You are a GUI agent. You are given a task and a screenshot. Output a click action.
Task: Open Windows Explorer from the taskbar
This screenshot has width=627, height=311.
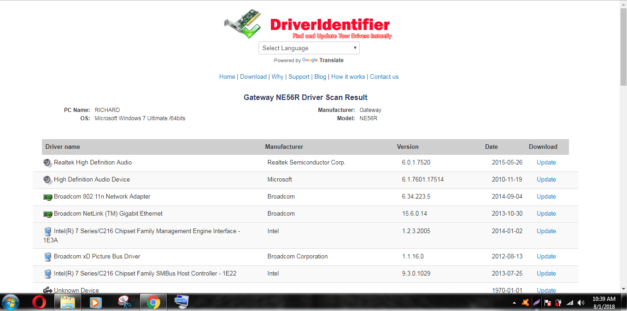(x=68, y=302)
